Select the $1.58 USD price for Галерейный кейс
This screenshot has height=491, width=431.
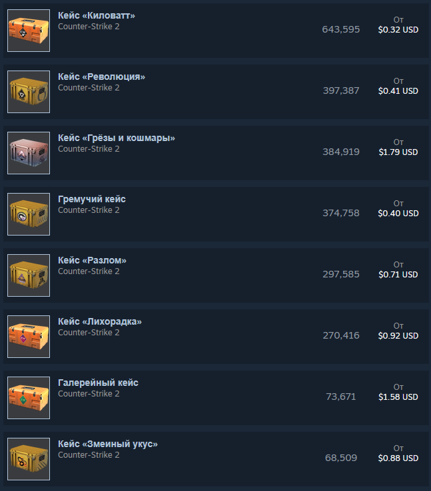click(398, 397)
